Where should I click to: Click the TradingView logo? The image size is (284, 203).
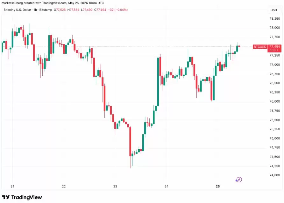click(22, 197)
